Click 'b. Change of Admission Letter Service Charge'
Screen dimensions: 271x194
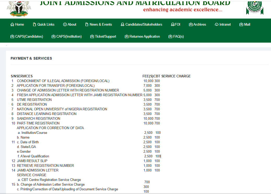[51, 185]
